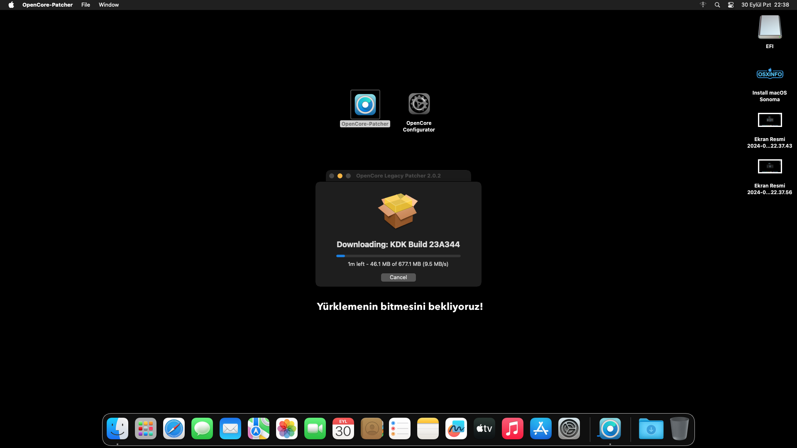Open System Settings from the Dock
Screen dimensions: 797x448
pyautogui.click(x=569, y=429)
